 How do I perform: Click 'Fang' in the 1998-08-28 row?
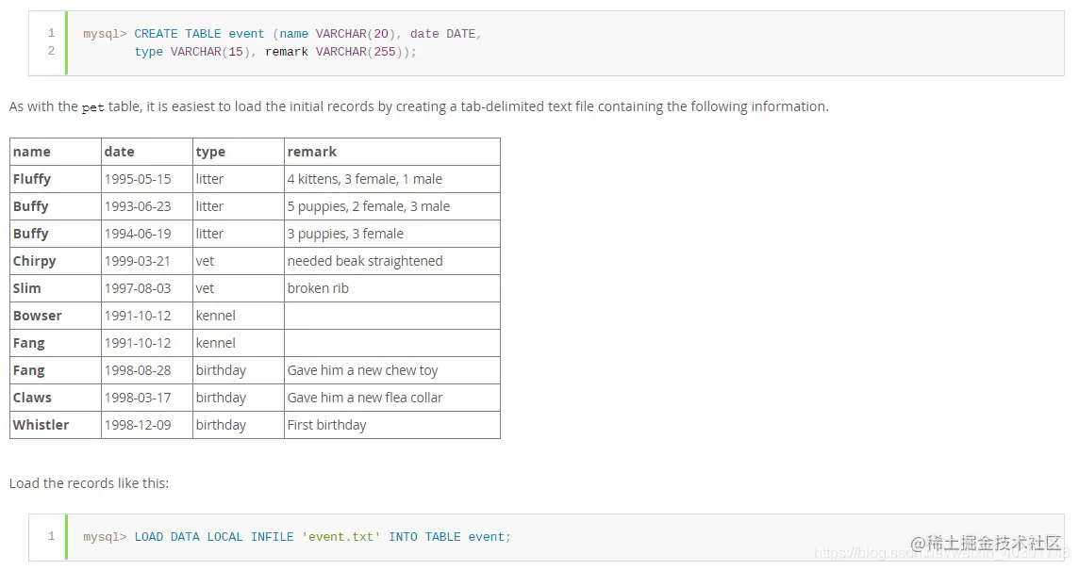[29, 370]
